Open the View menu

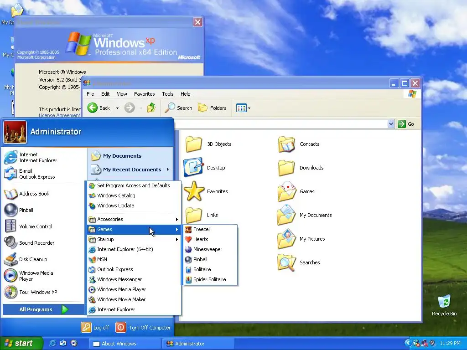[x=122, y=94]
